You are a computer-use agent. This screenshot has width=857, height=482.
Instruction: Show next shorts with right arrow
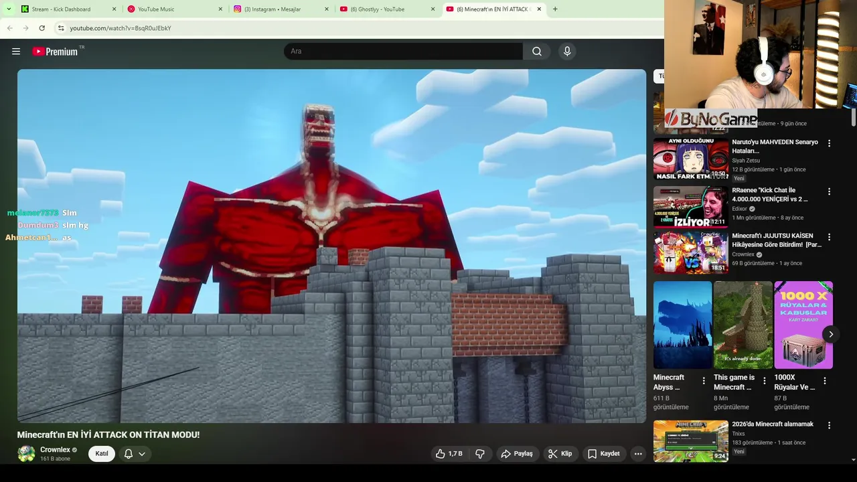tap(830, 334)
